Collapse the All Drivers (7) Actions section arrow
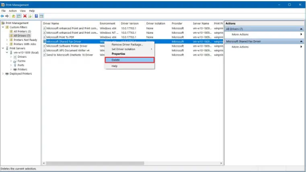The height and width of the screenshot is (172, 306). point(301,29)
